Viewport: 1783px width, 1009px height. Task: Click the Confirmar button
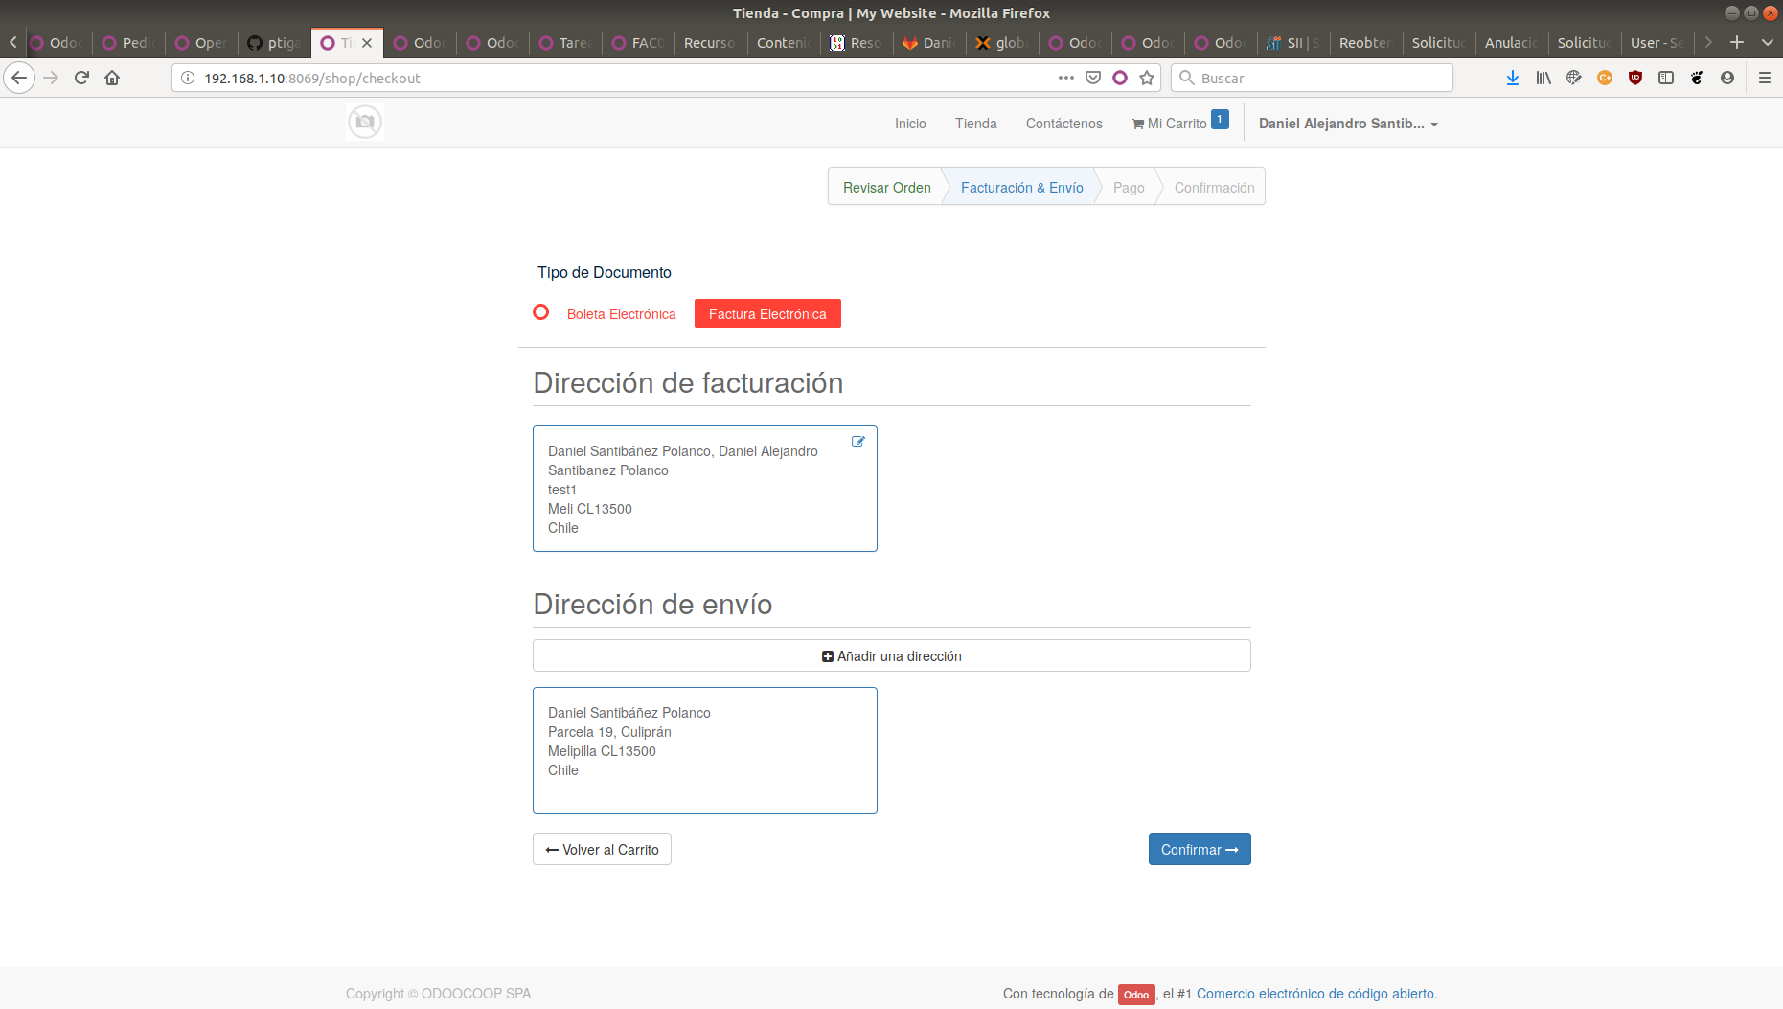pos(1200,849)
